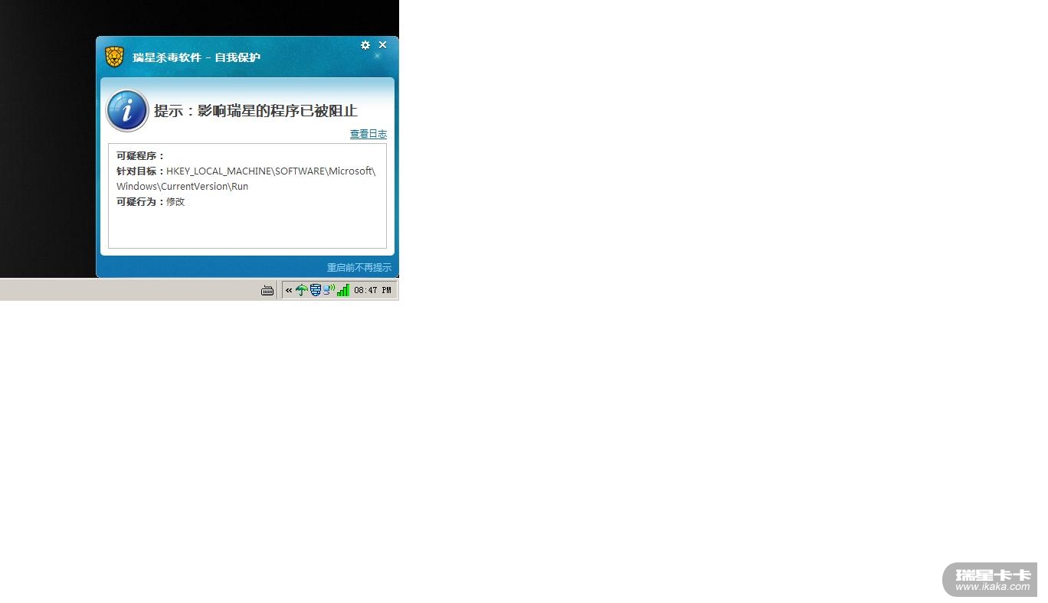Click the keyboard icon on taskbar

pyautogui.click(x=267, y=290)
